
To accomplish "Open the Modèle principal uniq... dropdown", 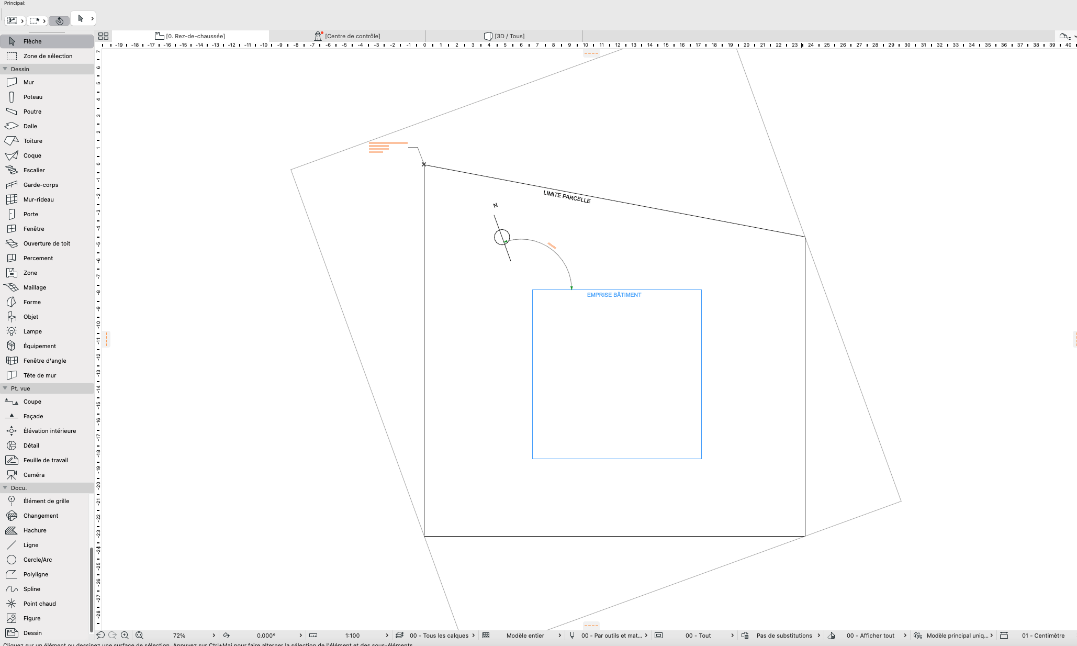I will [955, 636].
